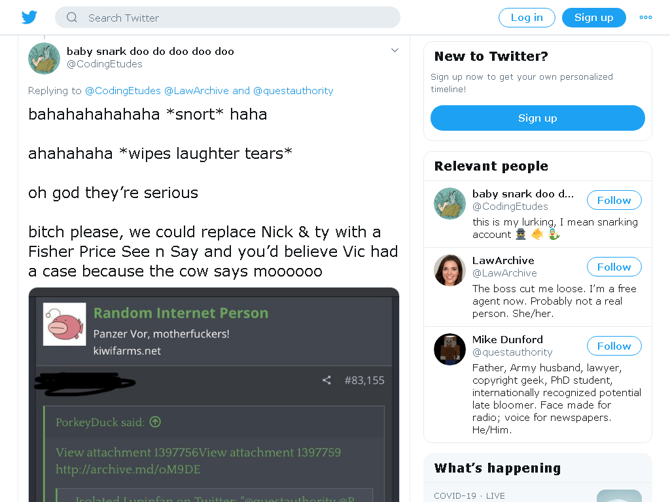Click the Twitter bird logo
Image resolution: width=670 pixels, height=502 pixels.
pyautogui.click(x=29, y=18)
